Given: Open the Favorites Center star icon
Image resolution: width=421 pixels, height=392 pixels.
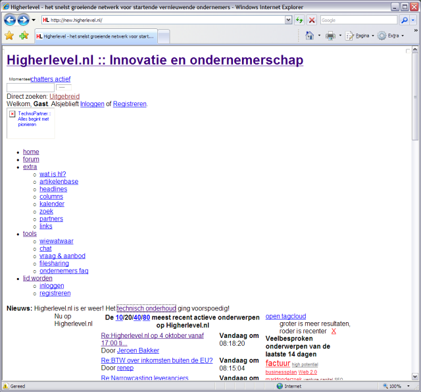Looking at the screenshot, I should pos(9,36).
